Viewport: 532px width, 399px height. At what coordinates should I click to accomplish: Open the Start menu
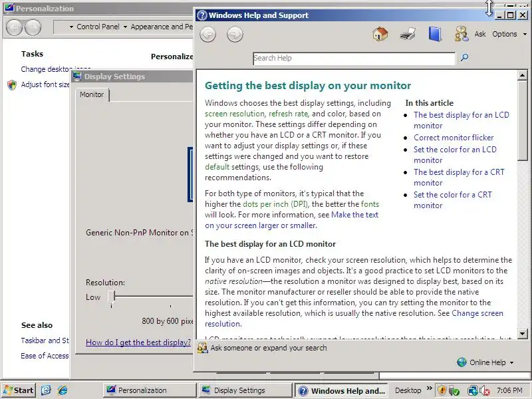(19, 390)
